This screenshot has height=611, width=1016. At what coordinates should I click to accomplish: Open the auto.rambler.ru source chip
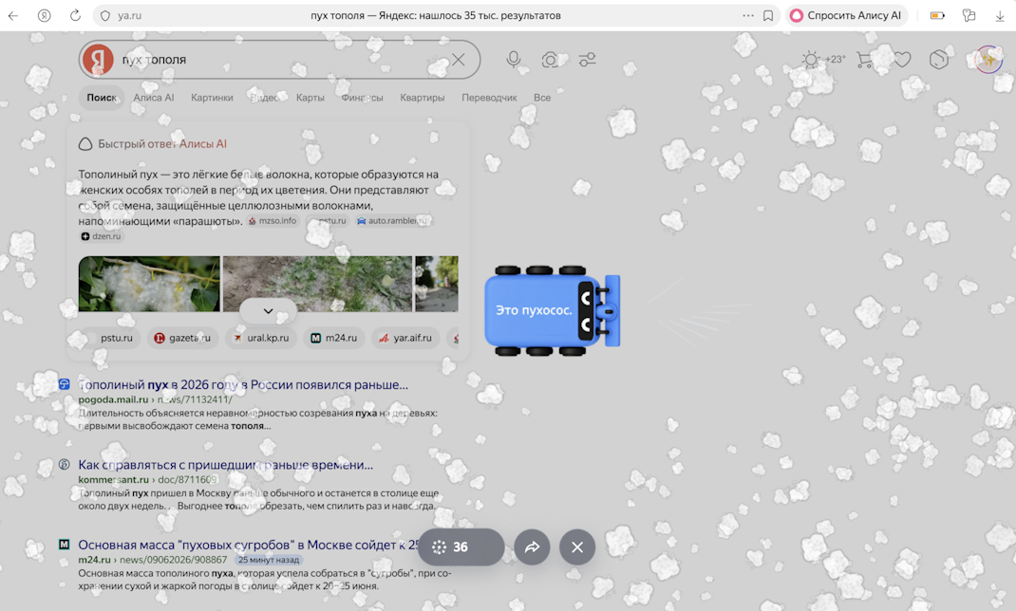pyautogui.click(x=393, y=221)
